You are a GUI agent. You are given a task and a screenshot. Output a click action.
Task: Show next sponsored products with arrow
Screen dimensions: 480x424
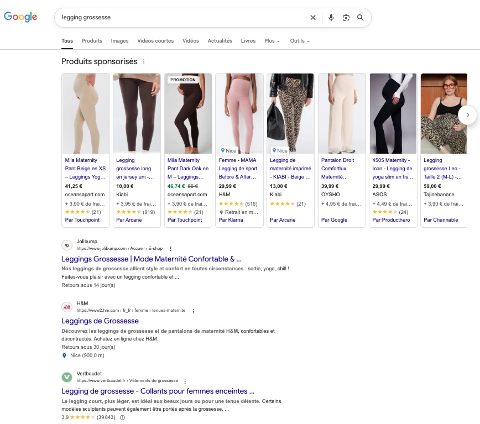point(467,115)
